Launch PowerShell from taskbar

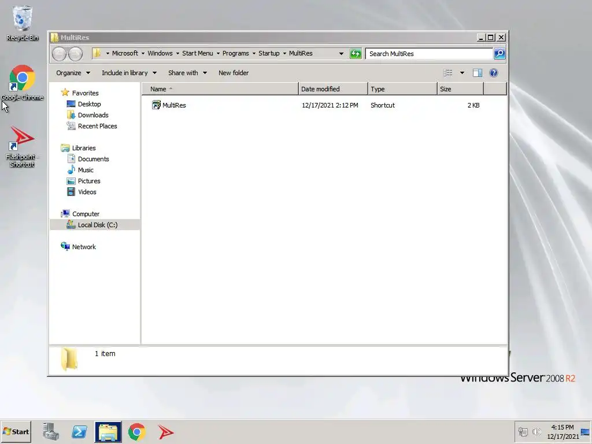tap(79, 431)
